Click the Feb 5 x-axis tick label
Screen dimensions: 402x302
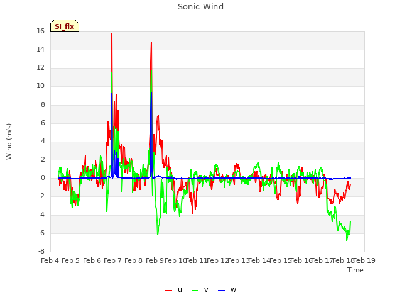[x=71, y=260]
